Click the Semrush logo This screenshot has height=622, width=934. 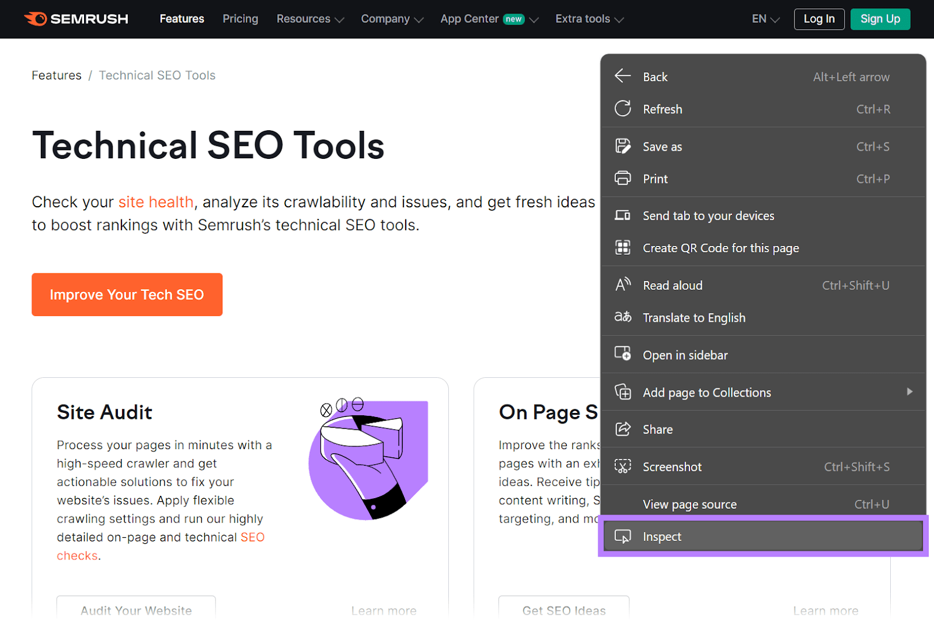[x=76, y=19]
